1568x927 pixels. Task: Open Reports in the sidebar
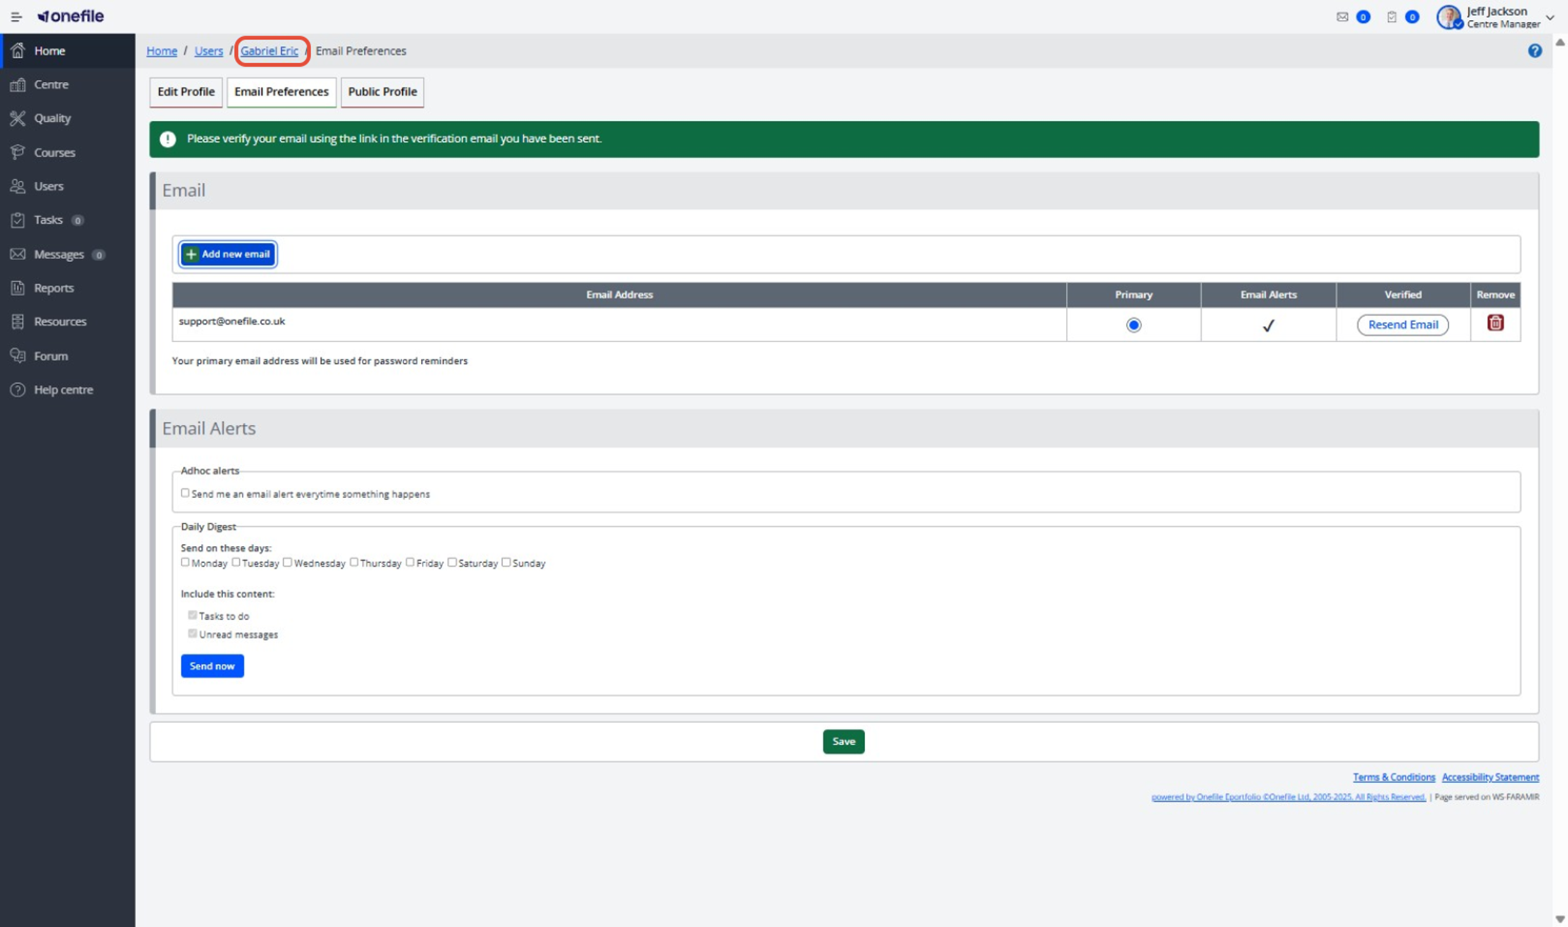tap(54, 288)
